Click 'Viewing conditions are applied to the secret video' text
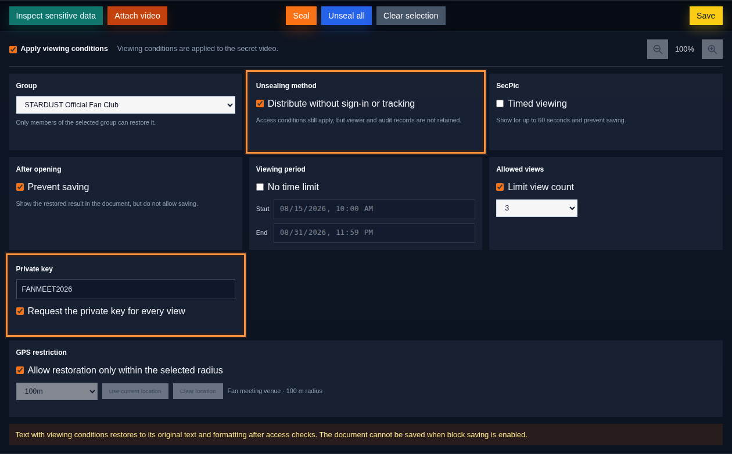 pos(198,49)
